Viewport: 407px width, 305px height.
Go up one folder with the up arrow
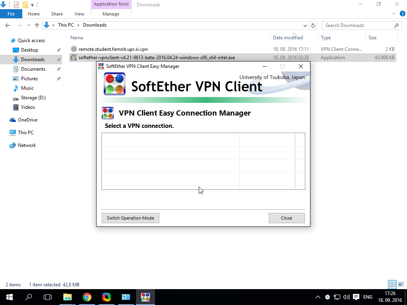click(x=37, y=25)
